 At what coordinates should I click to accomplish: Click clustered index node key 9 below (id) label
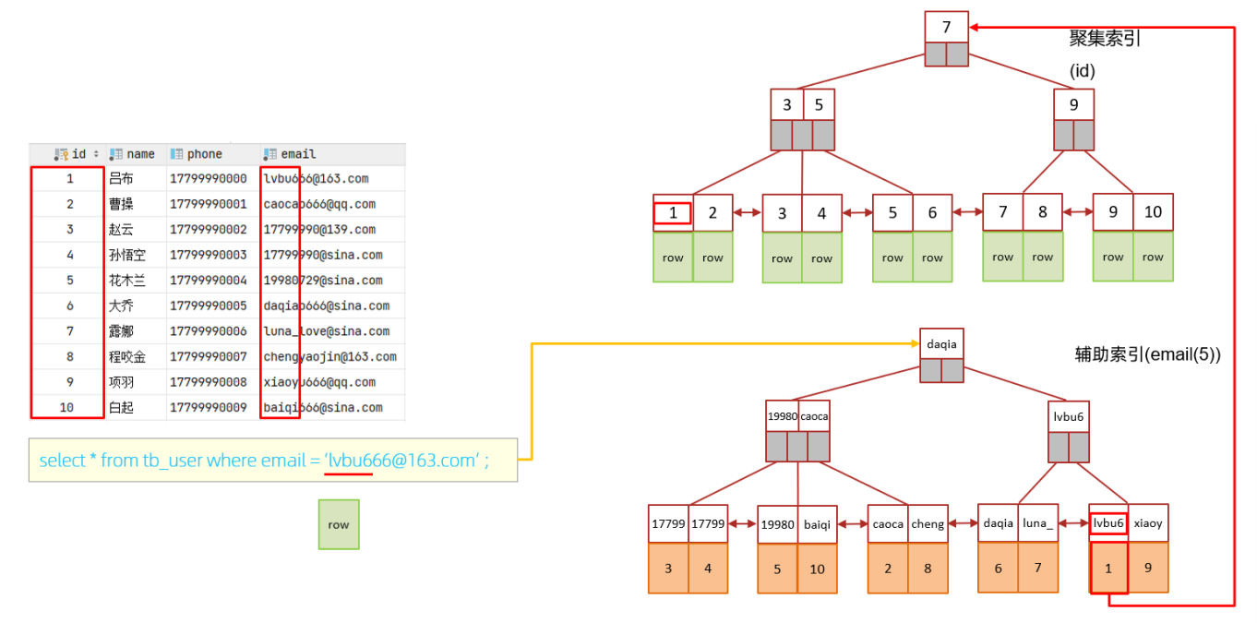point(1074,104)
